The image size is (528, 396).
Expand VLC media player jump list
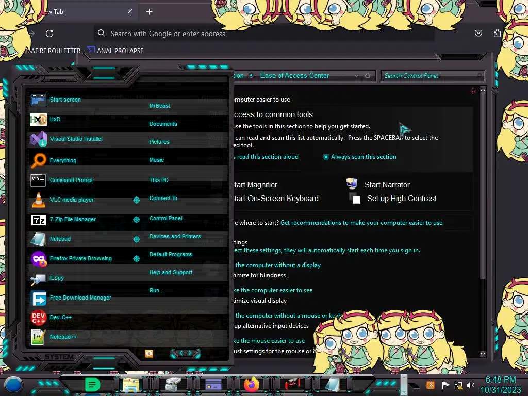click(x=137, y=200)
